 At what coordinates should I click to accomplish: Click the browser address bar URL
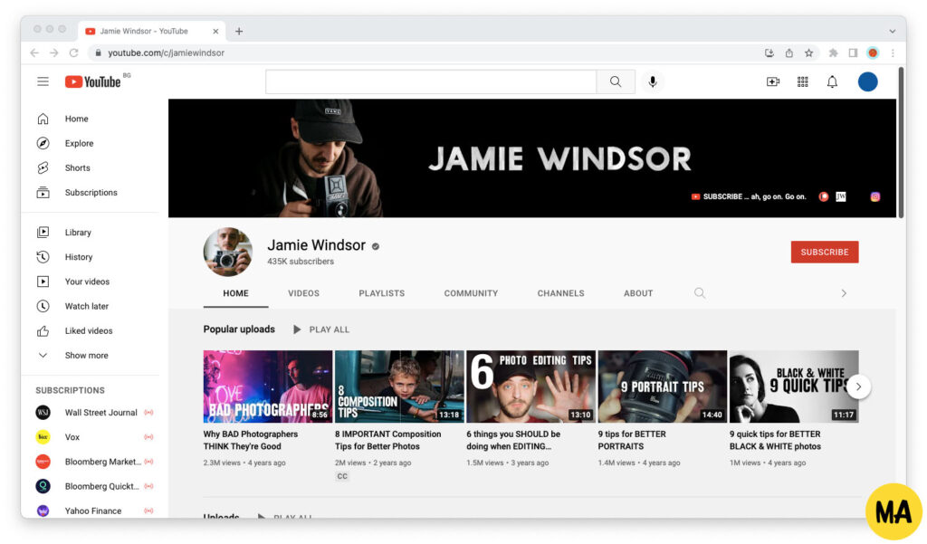pos(167,52)
